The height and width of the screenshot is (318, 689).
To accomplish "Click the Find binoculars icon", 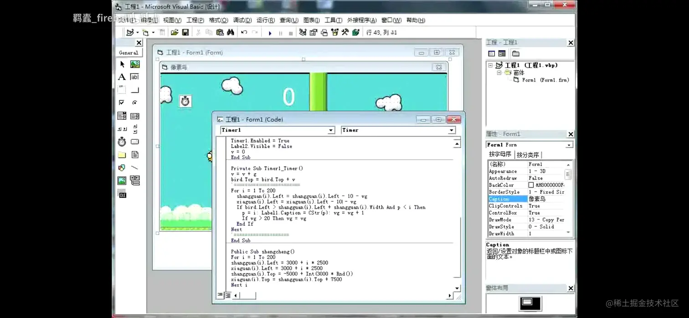I will click(231, 32).
